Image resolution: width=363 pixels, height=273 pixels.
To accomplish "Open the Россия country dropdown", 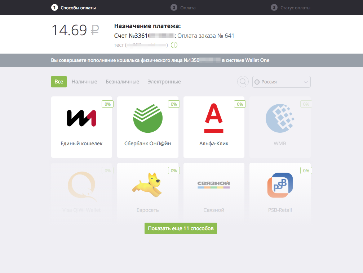I will (282, 82).
